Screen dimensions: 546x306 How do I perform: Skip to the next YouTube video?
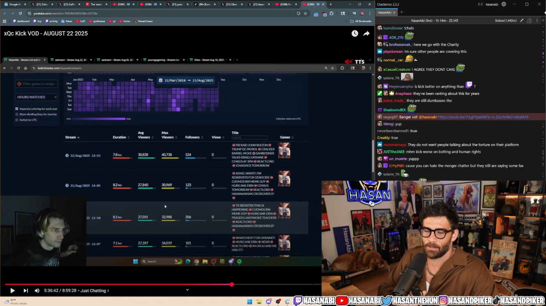[25, 290]
